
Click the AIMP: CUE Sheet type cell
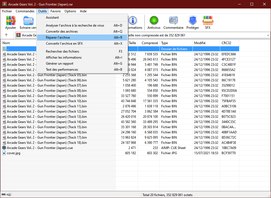point(173,148)
